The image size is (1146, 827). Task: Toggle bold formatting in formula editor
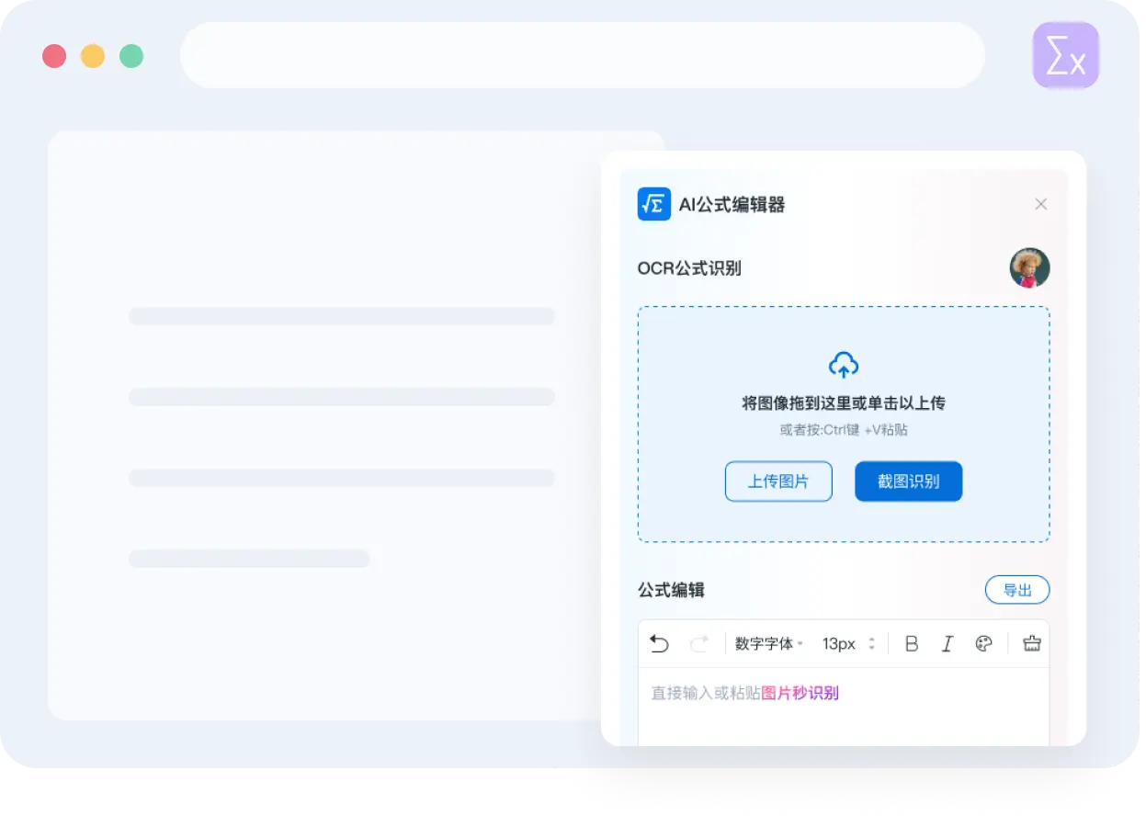coord(912,643)
